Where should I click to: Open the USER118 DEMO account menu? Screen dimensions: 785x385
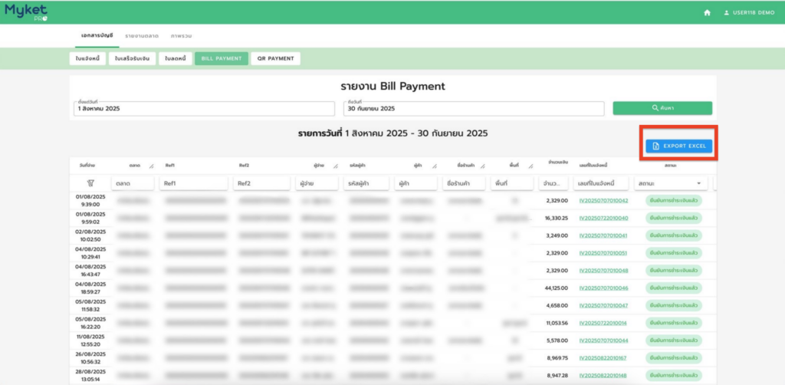coord(749,13)
